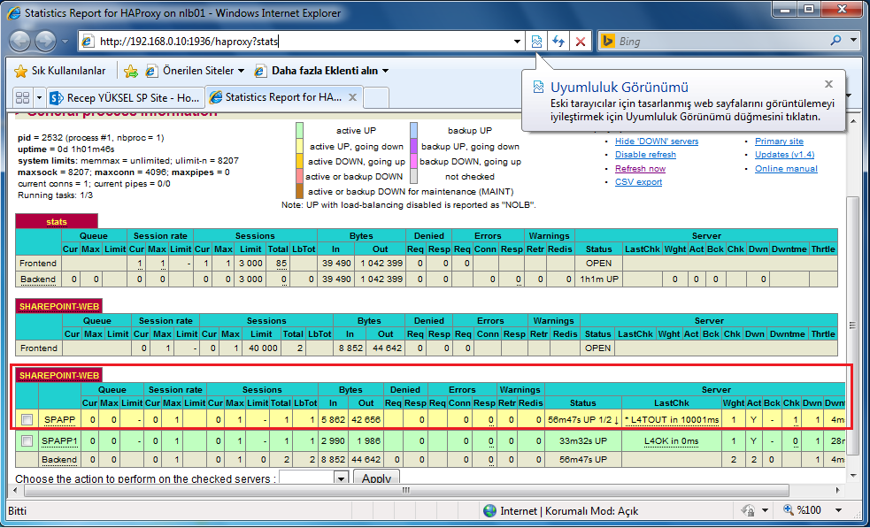Click the search magnifier icon
The image size is (870, 528).
click(835, 41)
